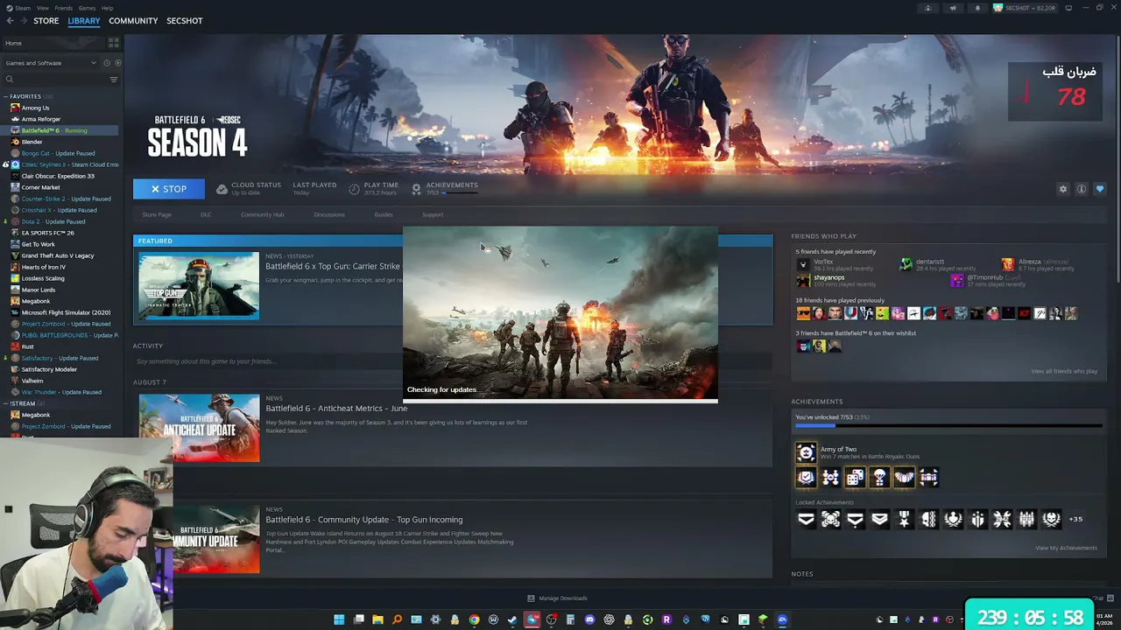This screenshot has height=630, width=1121.
Task: Go back using the navigation back arrow
Action: [11, 21]
